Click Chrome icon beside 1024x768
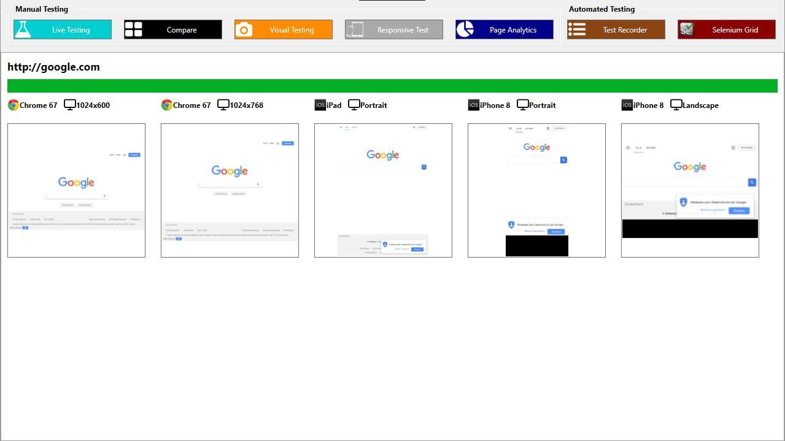The image size is (785, 441). [x=166, y=105]
